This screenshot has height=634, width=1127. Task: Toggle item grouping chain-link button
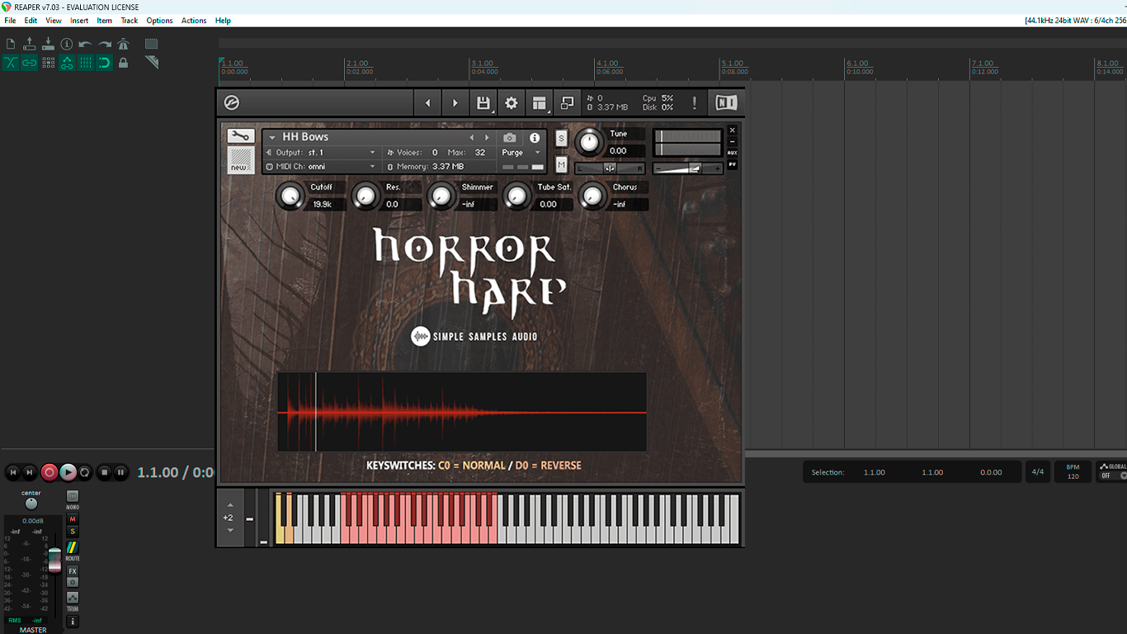click(30, 63)
